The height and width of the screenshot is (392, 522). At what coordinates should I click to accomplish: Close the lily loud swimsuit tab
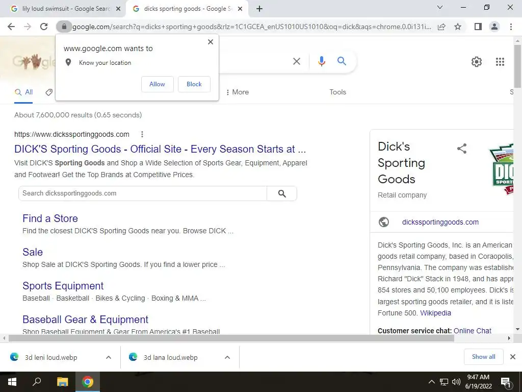coord(118,9)
